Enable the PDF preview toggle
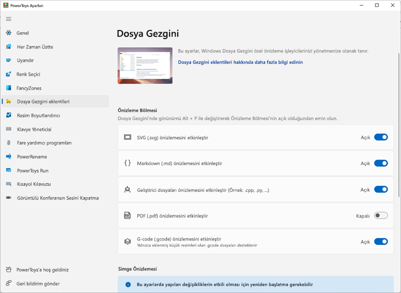Image resolution: width=401 pixels, height=293 pixels. tap(381, 216)
